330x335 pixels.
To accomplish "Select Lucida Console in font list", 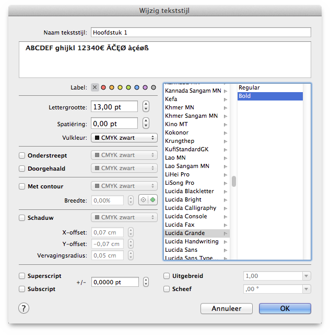I will point(186,217).
